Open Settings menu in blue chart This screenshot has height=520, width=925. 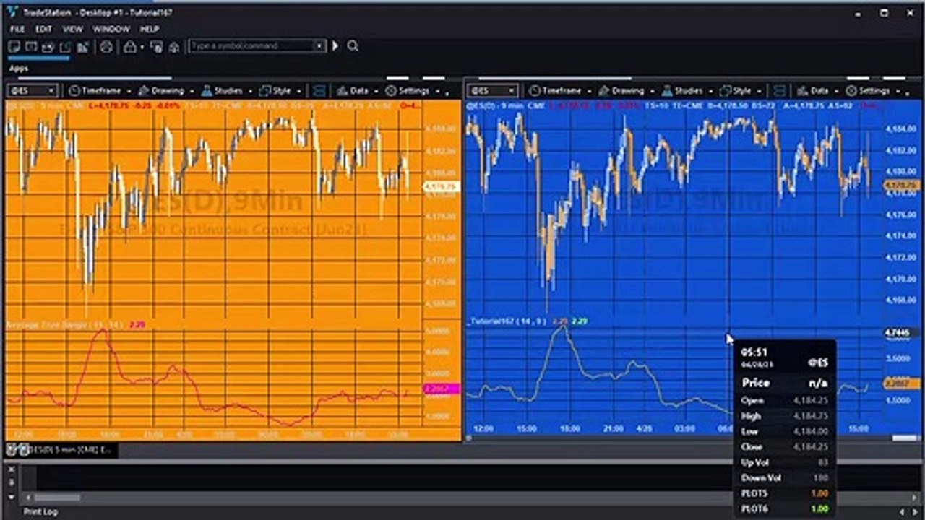point(874,91)
